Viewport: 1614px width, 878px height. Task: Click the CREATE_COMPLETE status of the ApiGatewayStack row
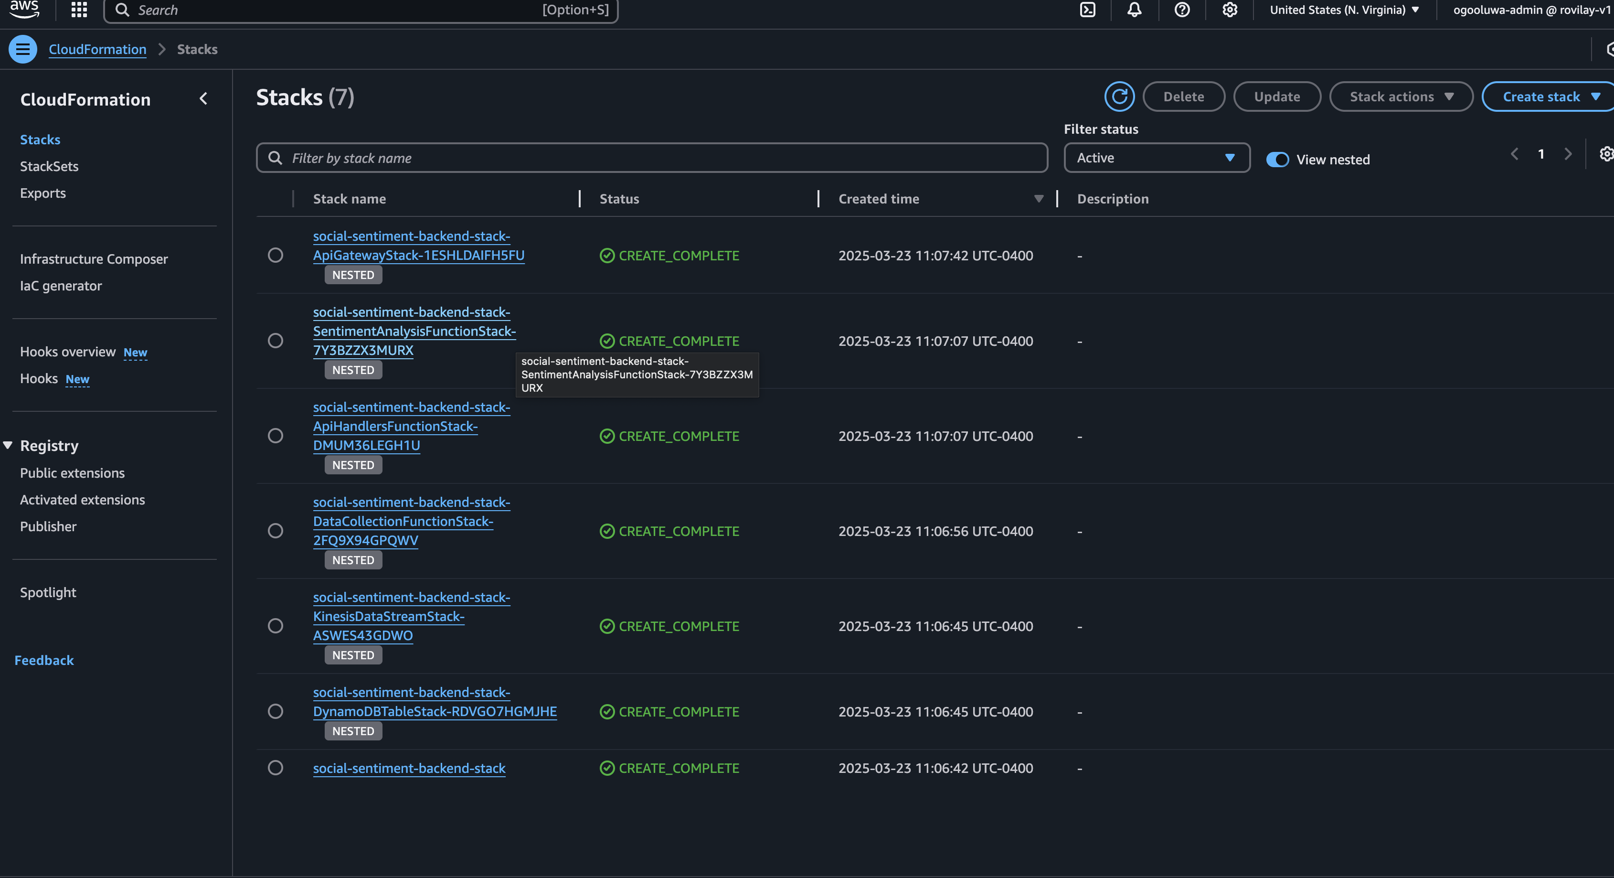pos(669,256)
